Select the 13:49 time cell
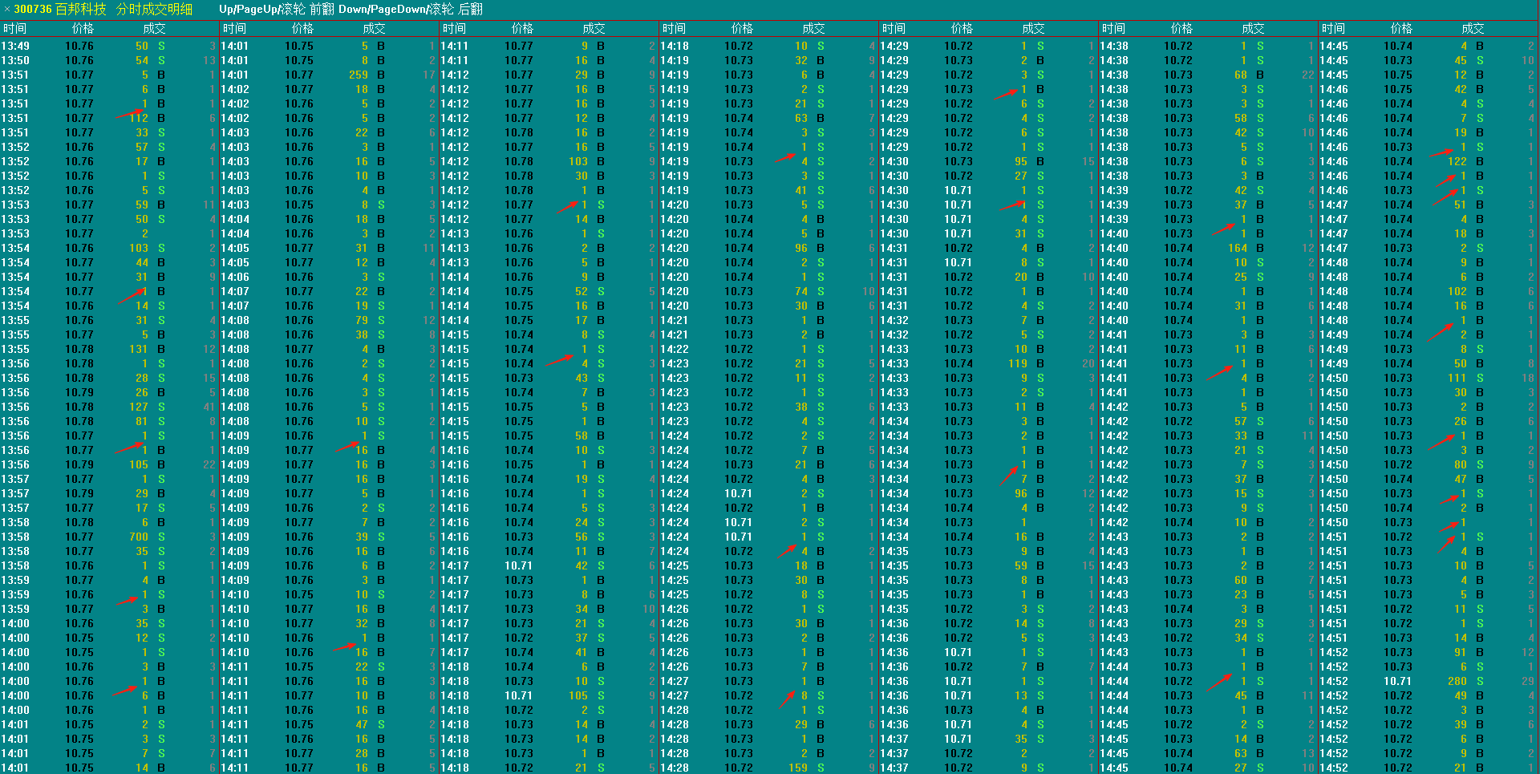The height and width of the screenshot is (774, 1540). point(15,46)
